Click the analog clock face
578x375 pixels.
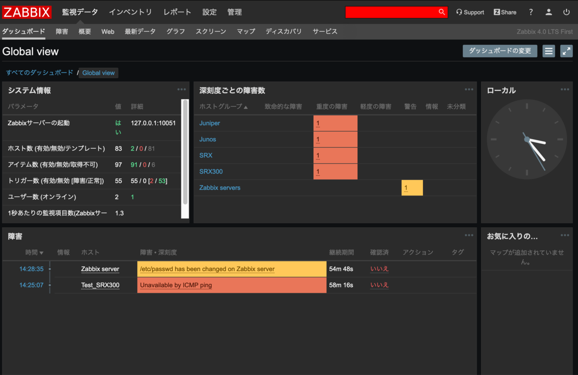pos(527,140)
